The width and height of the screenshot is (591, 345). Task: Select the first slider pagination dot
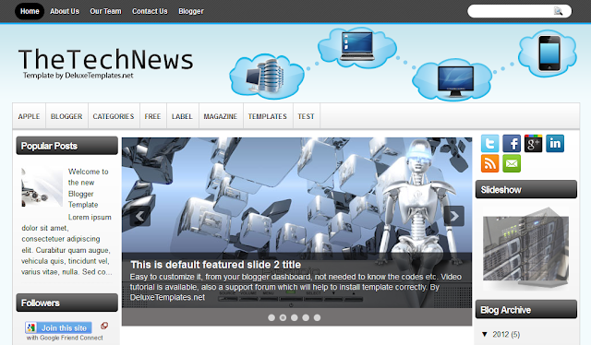click(271, 318)
